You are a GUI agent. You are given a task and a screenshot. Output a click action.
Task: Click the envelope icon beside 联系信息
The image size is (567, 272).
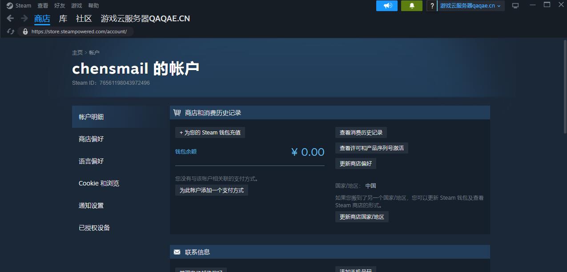[177, 252]
